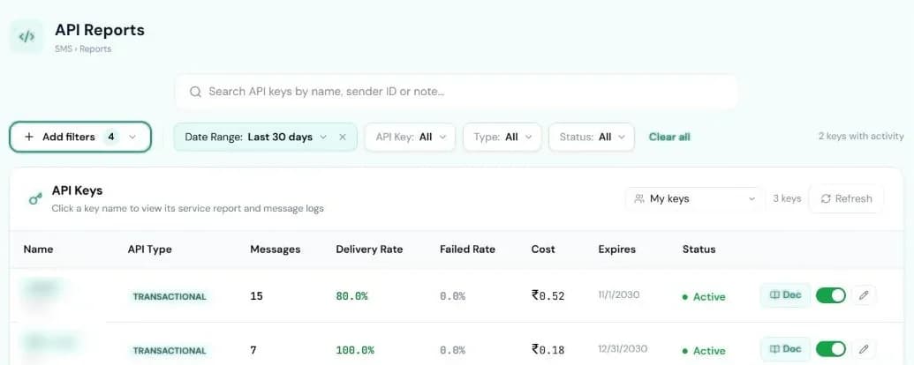Open the API Key filter dropdown
Image resolution: width=914 pixels, height=365 pixels.
click(411, 138)
